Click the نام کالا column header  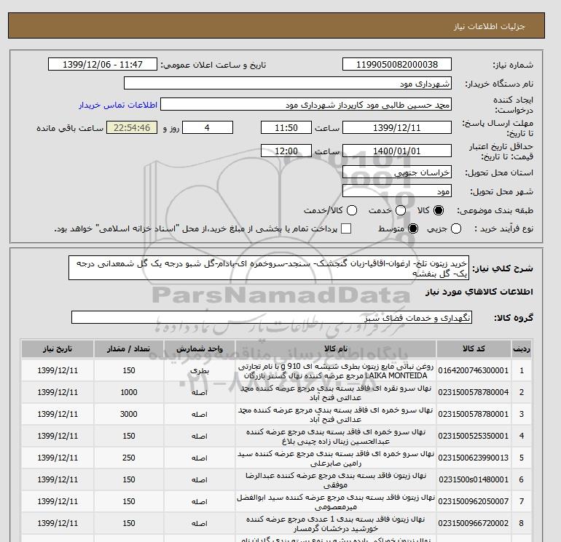(x=336, y=348)
